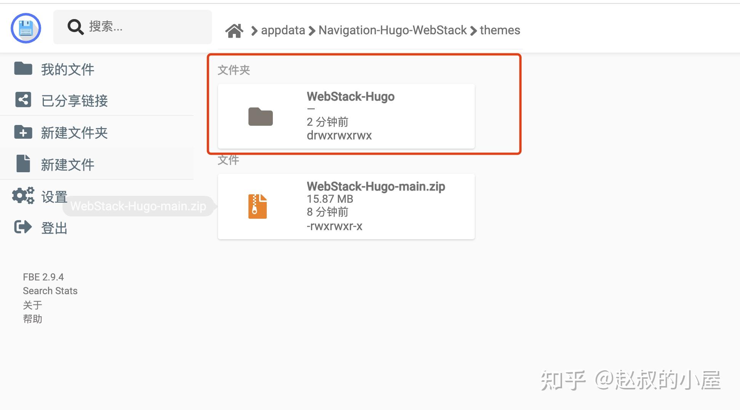Select the WebStack-Hugo-main.zip archive
740x410 pixels.
click(346, 206)
